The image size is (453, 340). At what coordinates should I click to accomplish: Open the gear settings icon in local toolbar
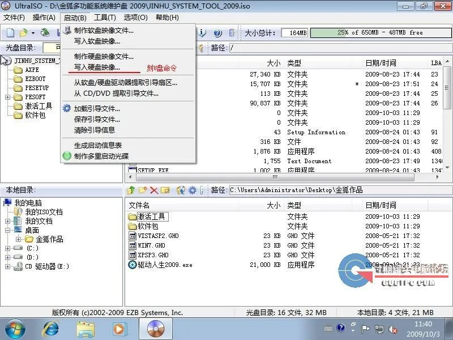click(191, 190)
